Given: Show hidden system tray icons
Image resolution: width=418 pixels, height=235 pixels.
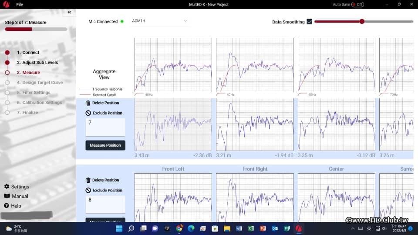Looking at the screenshot, I should pos(353,228).
